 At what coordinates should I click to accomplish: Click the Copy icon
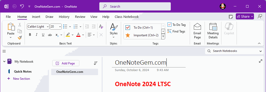click(20, 31)
